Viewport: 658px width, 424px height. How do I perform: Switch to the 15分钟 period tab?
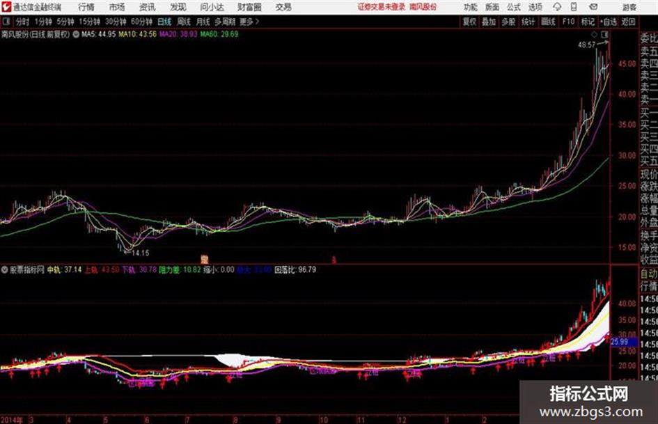click(x=89, y=22)
